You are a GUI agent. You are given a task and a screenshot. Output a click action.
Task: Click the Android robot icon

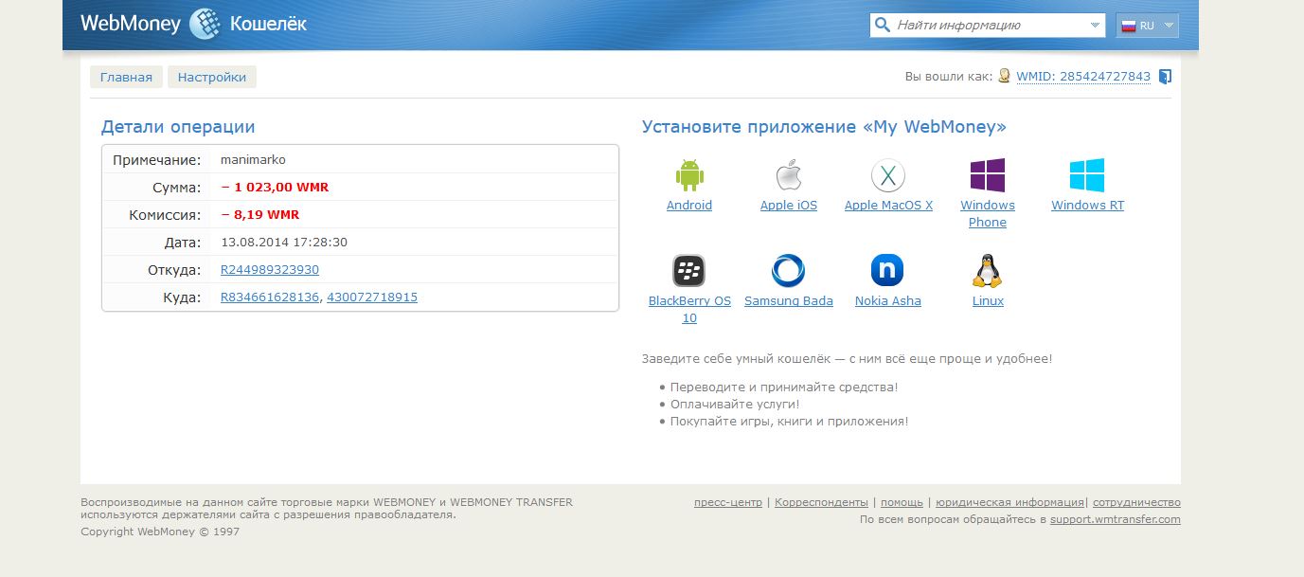point(689,175)
